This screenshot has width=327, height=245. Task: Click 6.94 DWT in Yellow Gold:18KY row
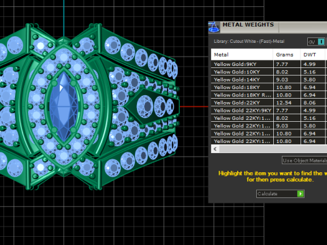[309, 87]
